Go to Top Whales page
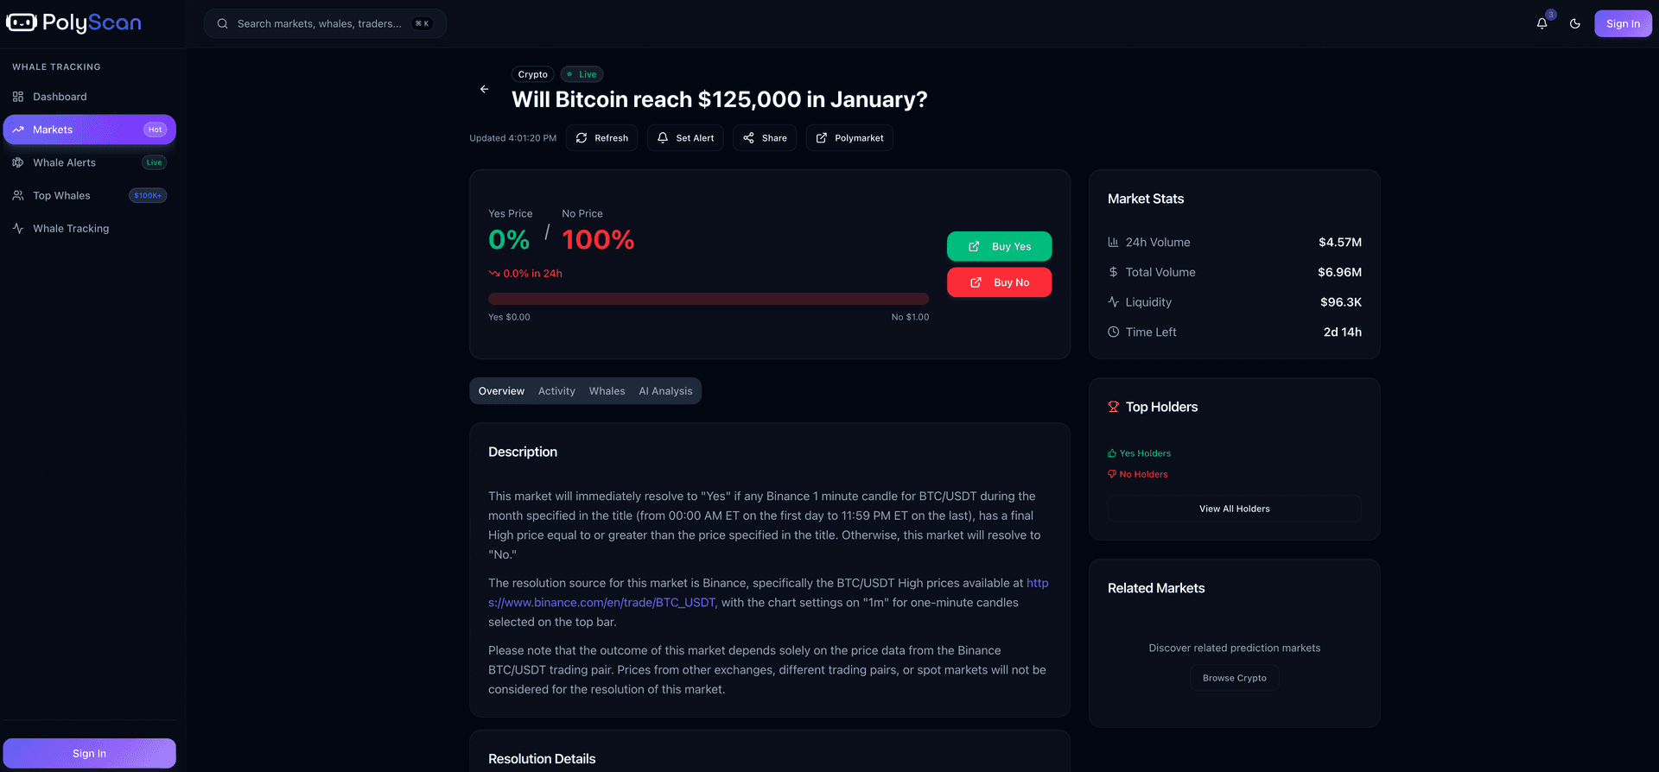The width and height of the screenshot is (1659, 772). (x=61, y=195)
